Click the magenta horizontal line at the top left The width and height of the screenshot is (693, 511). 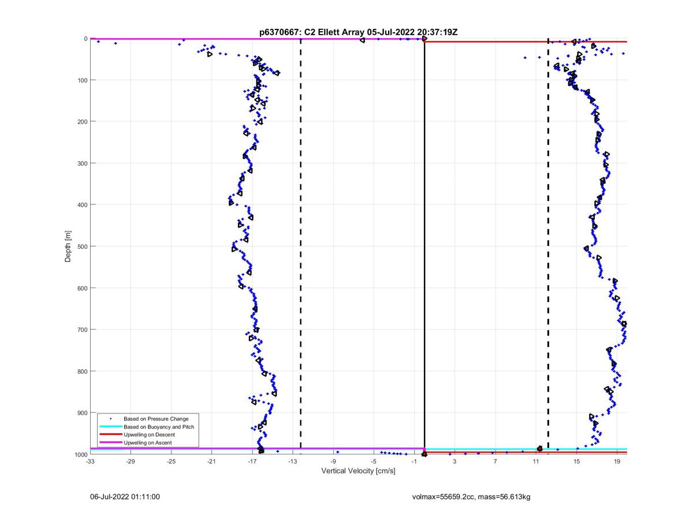[257, 39]
